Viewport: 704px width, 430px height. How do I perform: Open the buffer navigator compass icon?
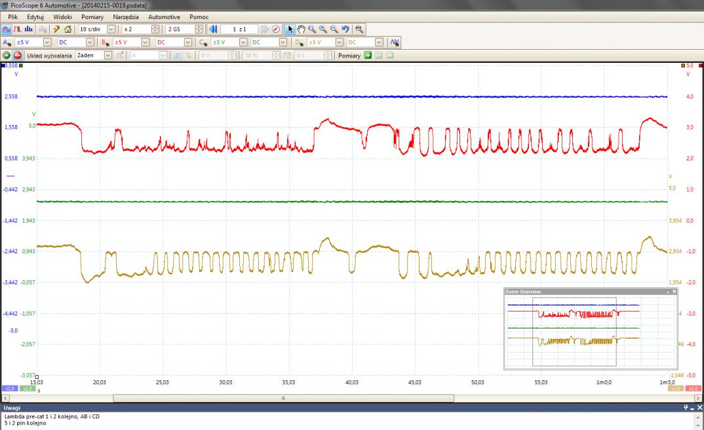[276, 29]
